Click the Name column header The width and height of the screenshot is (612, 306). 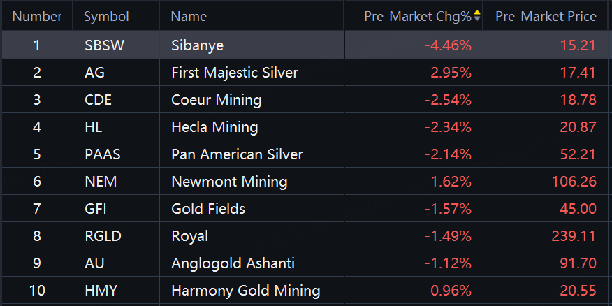(189, 16)
